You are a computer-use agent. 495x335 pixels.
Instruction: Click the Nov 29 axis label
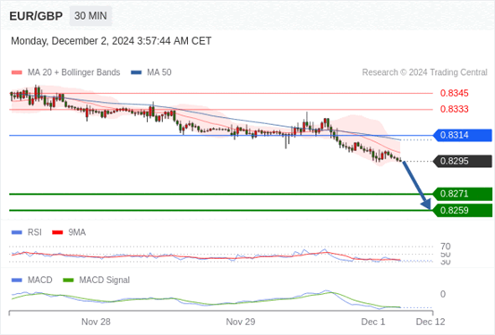[x=241, y=322]
